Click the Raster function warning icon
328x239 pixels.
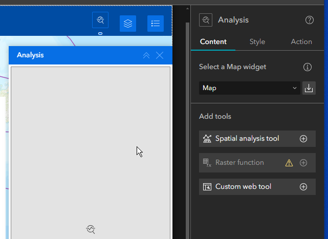[289, 163]
